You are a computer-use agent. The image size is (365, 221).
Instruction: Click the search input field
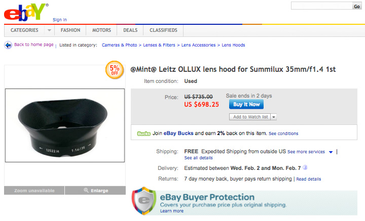pyautogui.click(x=321, y=6)
